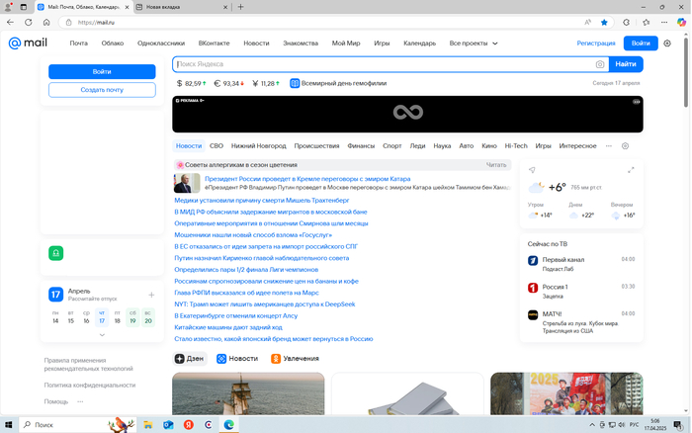Expand the weather widget with arrows icon
The image size is (692, 433).
[x=631, y=170]
